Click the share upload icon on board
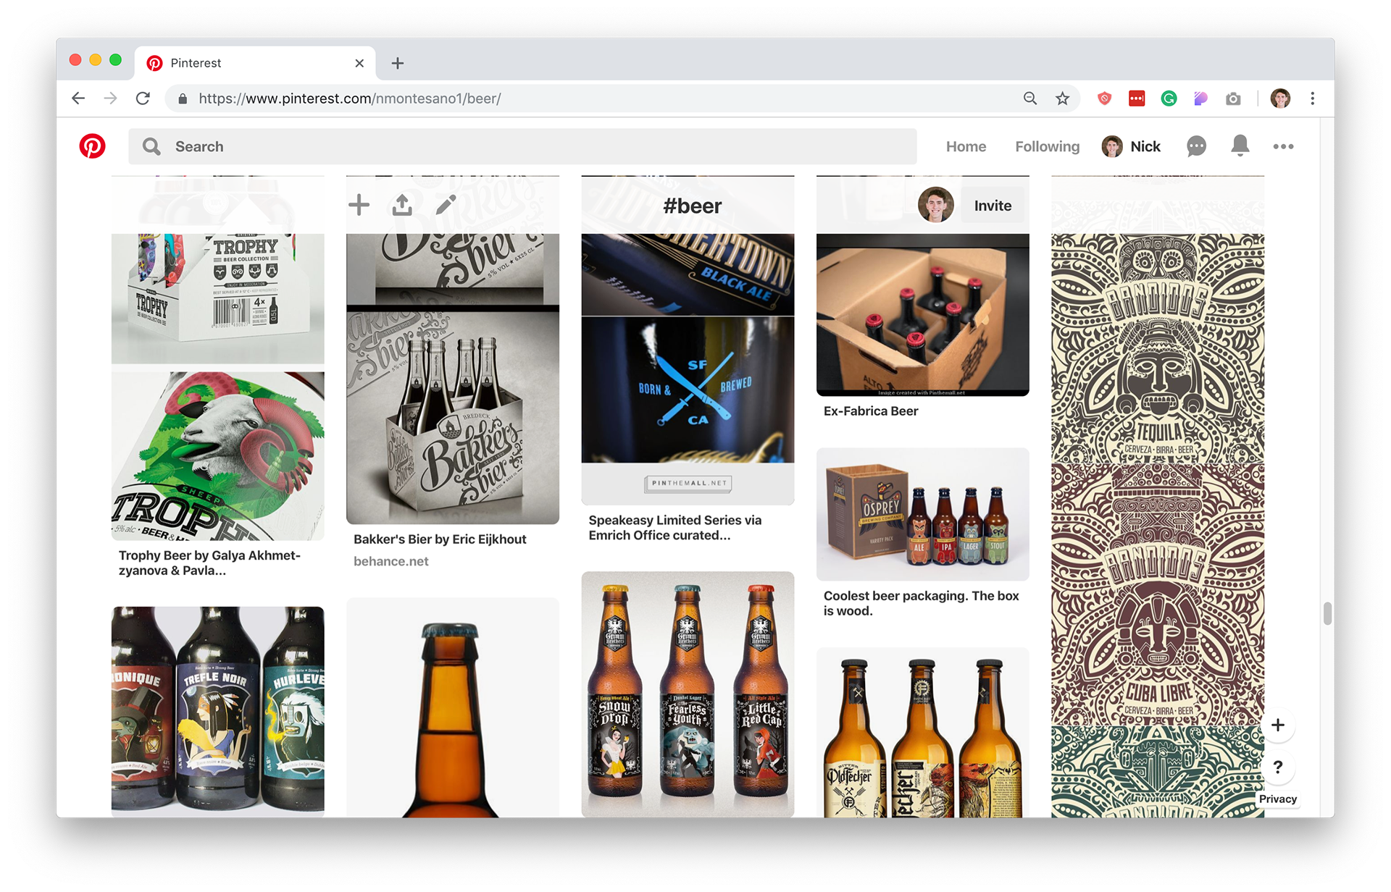The image size is (1391, 892). pos(402,205)
